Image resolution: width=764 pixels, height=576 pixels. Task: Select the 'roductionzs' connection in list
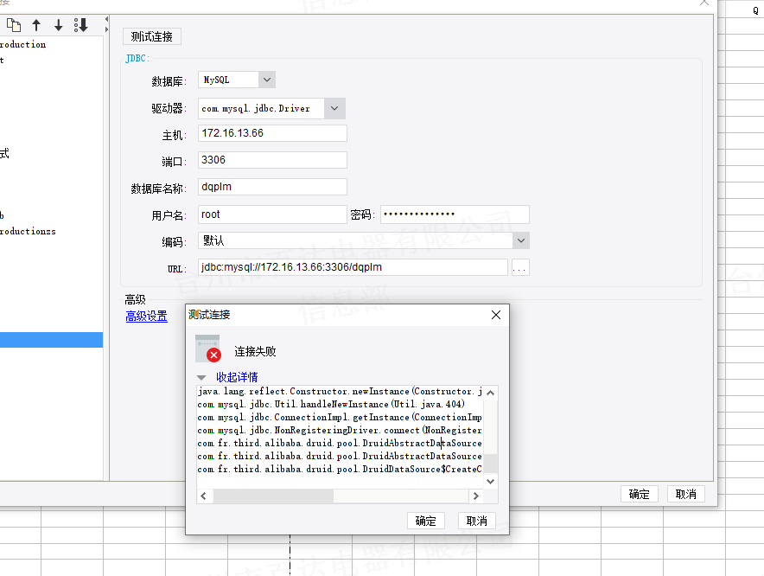[28, 231]
